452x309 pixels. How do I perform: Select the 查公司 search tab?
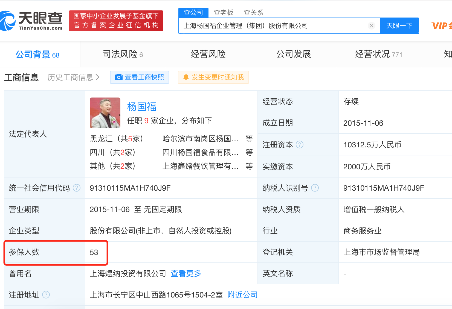tap(193, 13)
